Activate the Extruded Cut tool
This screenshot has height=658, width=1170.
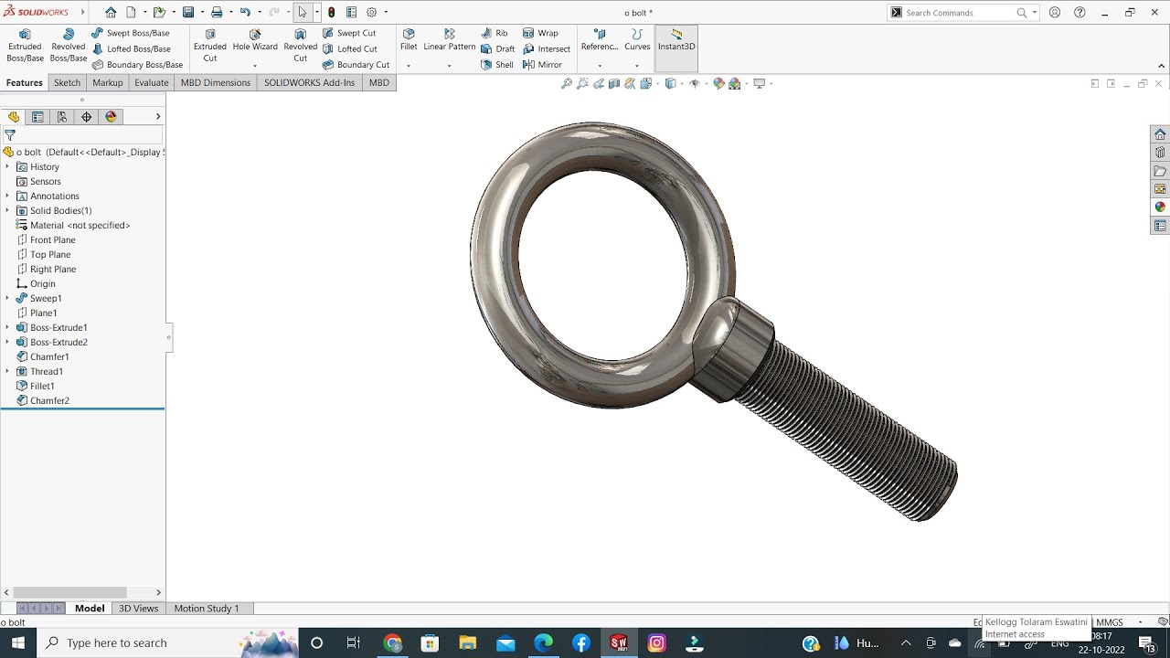click(210, 46)
